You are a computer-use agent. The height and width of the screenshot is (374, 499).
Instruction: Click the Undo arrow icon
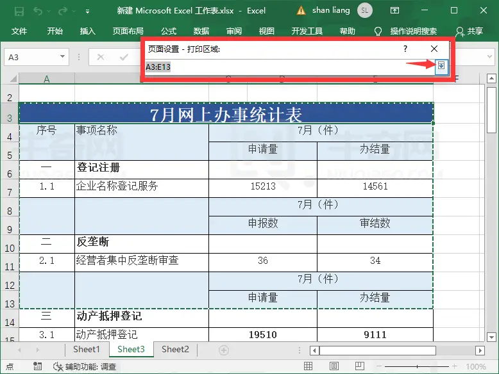38,12
